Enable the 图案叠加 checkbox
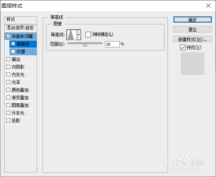 (8, 105)
